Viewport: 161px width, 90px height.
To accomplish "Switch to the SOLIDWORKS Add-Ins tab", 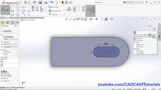I will pos(34,18).
